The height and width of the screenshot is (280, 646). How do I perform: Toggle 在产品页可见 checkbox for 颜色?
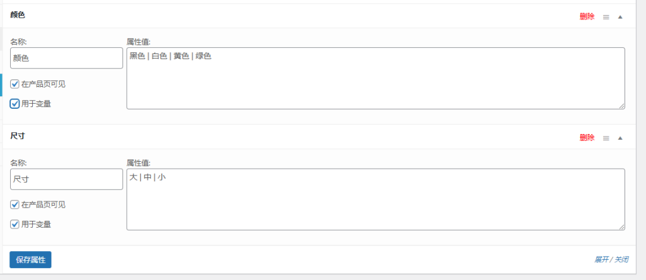(15, 84)
